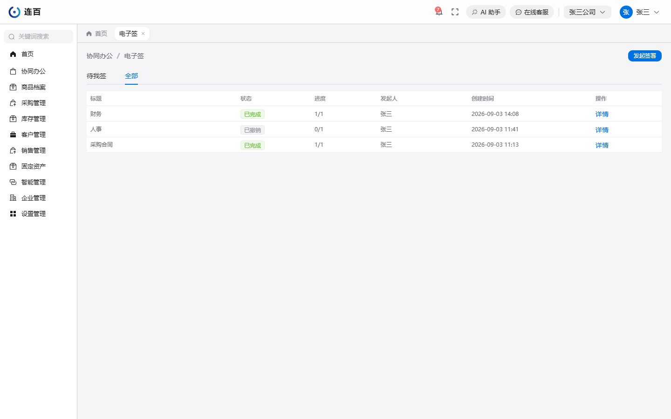Expand the 张三 user menu chevron
The height and width of the screenshot is (419, 671).
[657, 12]
